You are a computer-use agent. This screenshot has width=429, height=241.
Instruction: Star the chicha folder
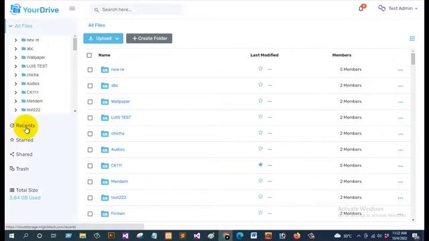coord(261,133)
